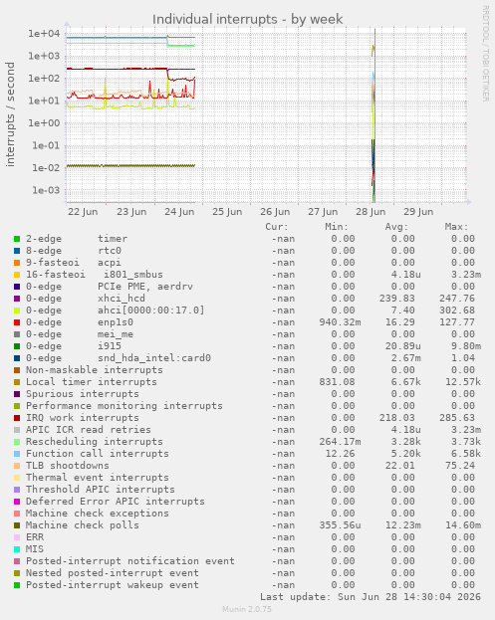The height and width of the screenshot is (620, 495).
Task: Click the navy swatch beside snd_hda_intel:card0
Action: point(17,358)
